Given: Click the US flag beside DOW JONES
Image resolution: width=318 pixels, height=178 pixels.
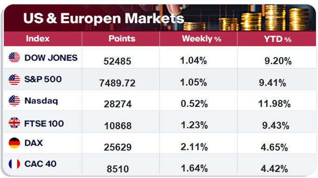Looking at the screenshot, I should (14, 57).
